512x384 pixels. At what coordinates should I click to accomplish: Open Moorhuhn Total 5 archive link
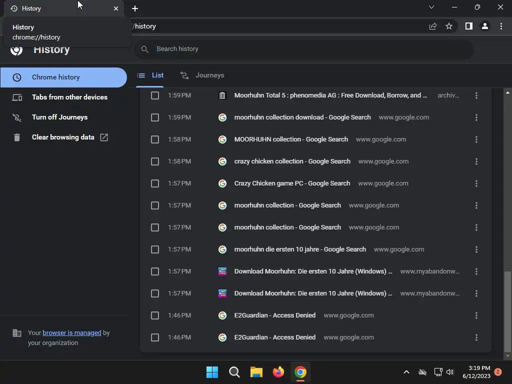330,95
